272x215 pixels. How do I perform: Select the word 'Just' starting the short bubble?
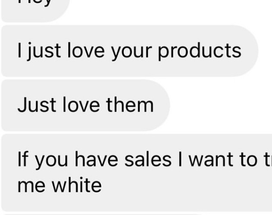pyautogui.click(x=37, y=105)
